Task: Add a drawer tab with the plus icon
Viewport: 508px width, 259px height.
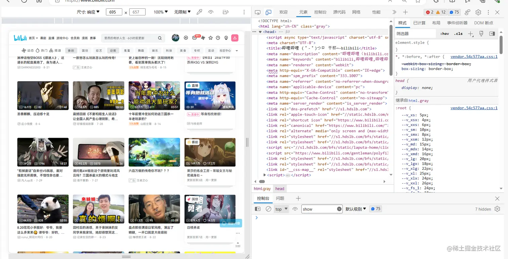Action: coord(298,198)
